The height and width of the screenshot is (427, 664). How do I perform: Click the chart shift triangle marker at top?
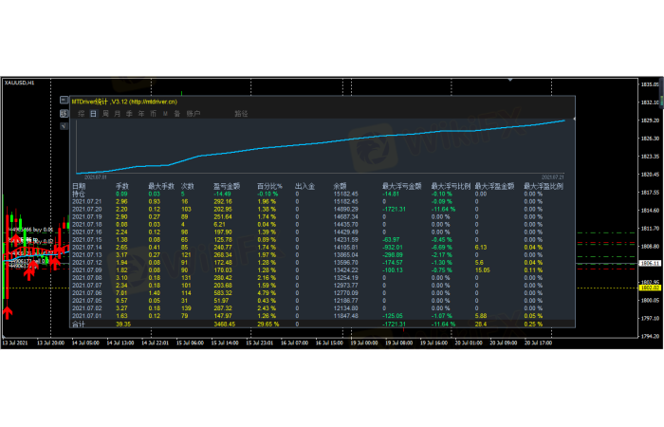(x=510, y=80)
